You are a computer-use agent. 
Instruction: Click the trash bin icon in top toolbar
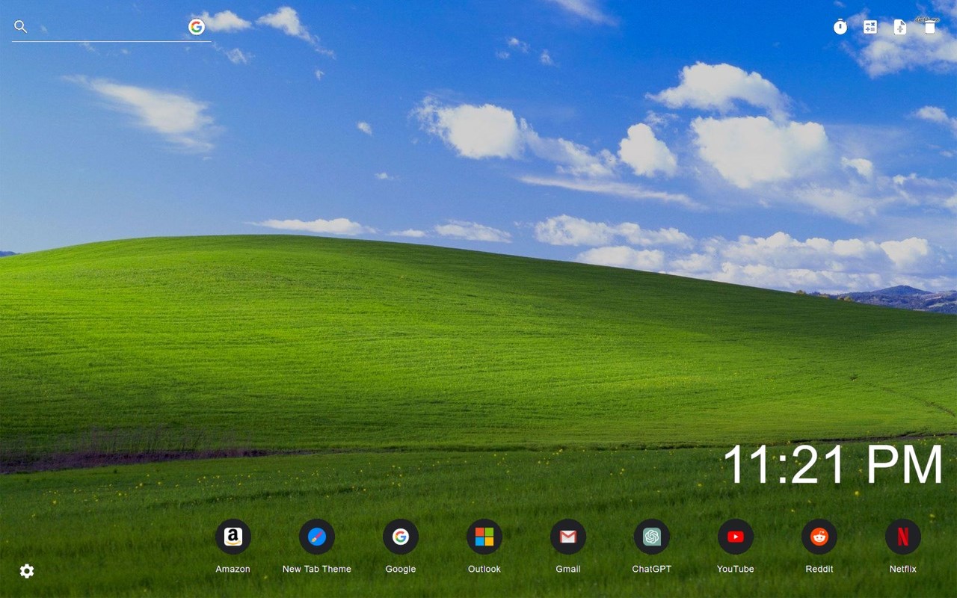click(x=929, y=27)
